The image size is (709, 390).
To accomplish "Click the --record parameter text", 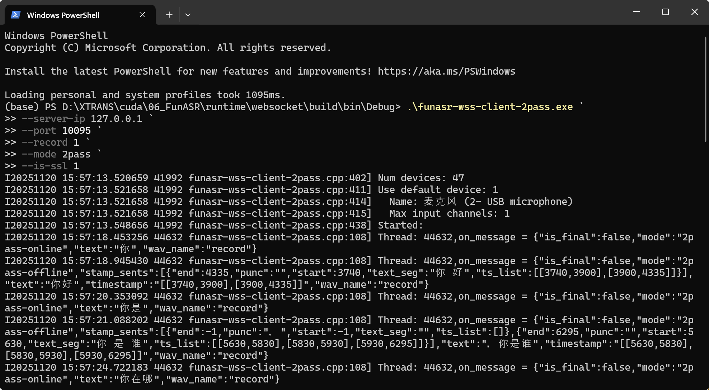I will click(45, 142).
